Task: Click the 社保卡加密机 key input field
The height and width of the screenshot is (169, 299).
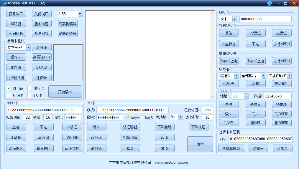Action: tap(260, 139)
